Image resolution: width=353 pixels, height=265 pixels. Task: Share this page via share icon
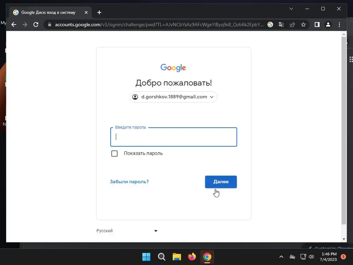click(x=292, y=24)
